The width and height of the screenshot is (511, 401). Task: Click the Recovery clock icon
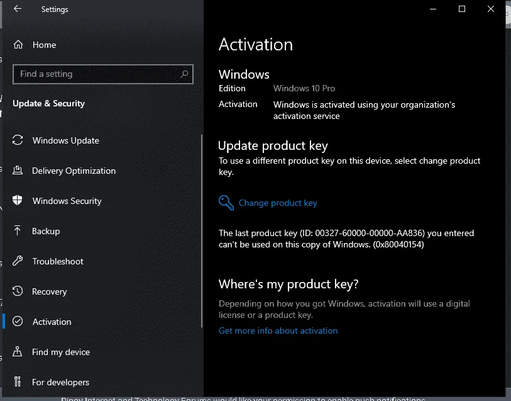(18, 291)
